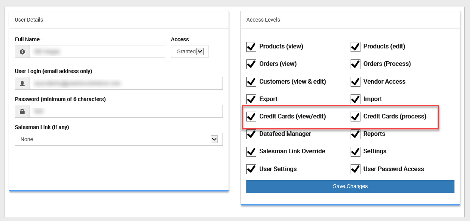The width and height of the screenshot is (470, 221).
Task: Toggle the Import checkbox
Action: pos(355,99)
